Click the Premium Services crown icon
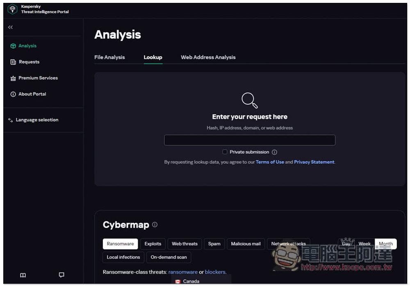Viewport: 410px width, 287px height. tap(13, 78)
